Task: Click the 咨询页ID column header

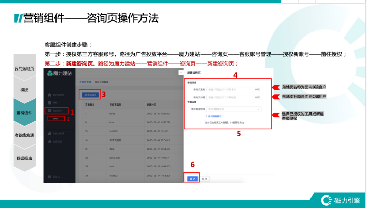Action: coord(89,105)
